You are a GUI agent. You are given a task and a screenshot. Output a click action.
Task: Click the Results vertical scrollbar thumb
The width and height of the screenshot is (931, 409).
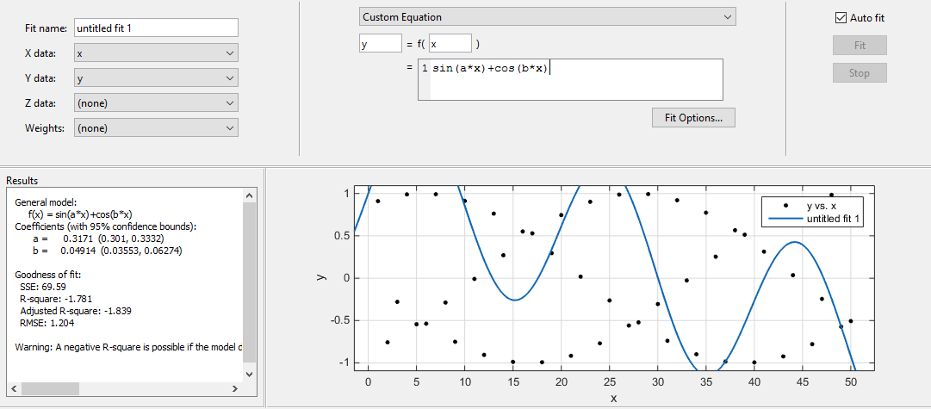pyautogui.click(x=250, y=282)
